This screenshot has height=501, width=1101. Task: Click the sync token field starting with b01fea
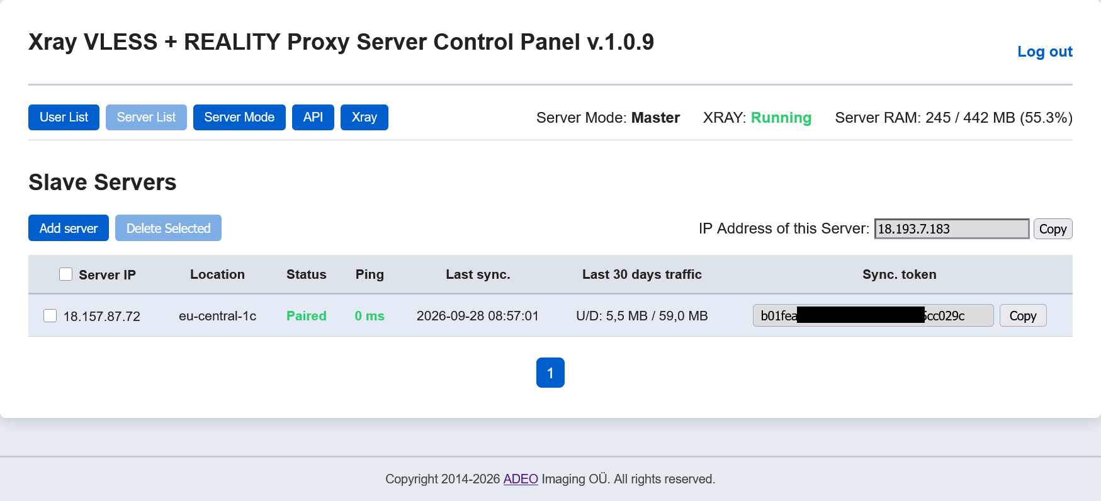[x=873, y=315]
